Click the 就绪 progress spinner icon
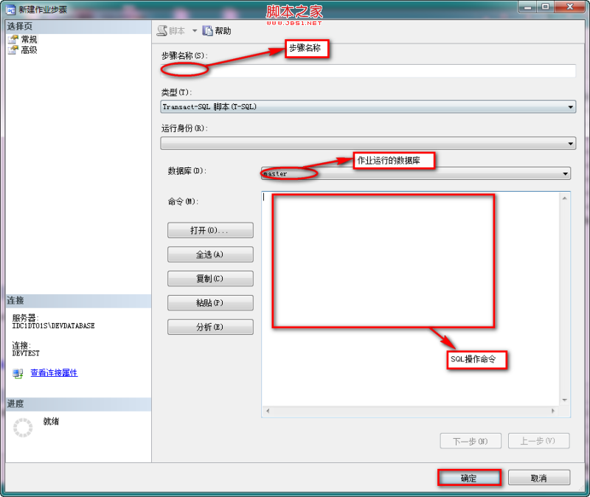Viewport: 590px width, 497px height. click(x=22, y=427)
